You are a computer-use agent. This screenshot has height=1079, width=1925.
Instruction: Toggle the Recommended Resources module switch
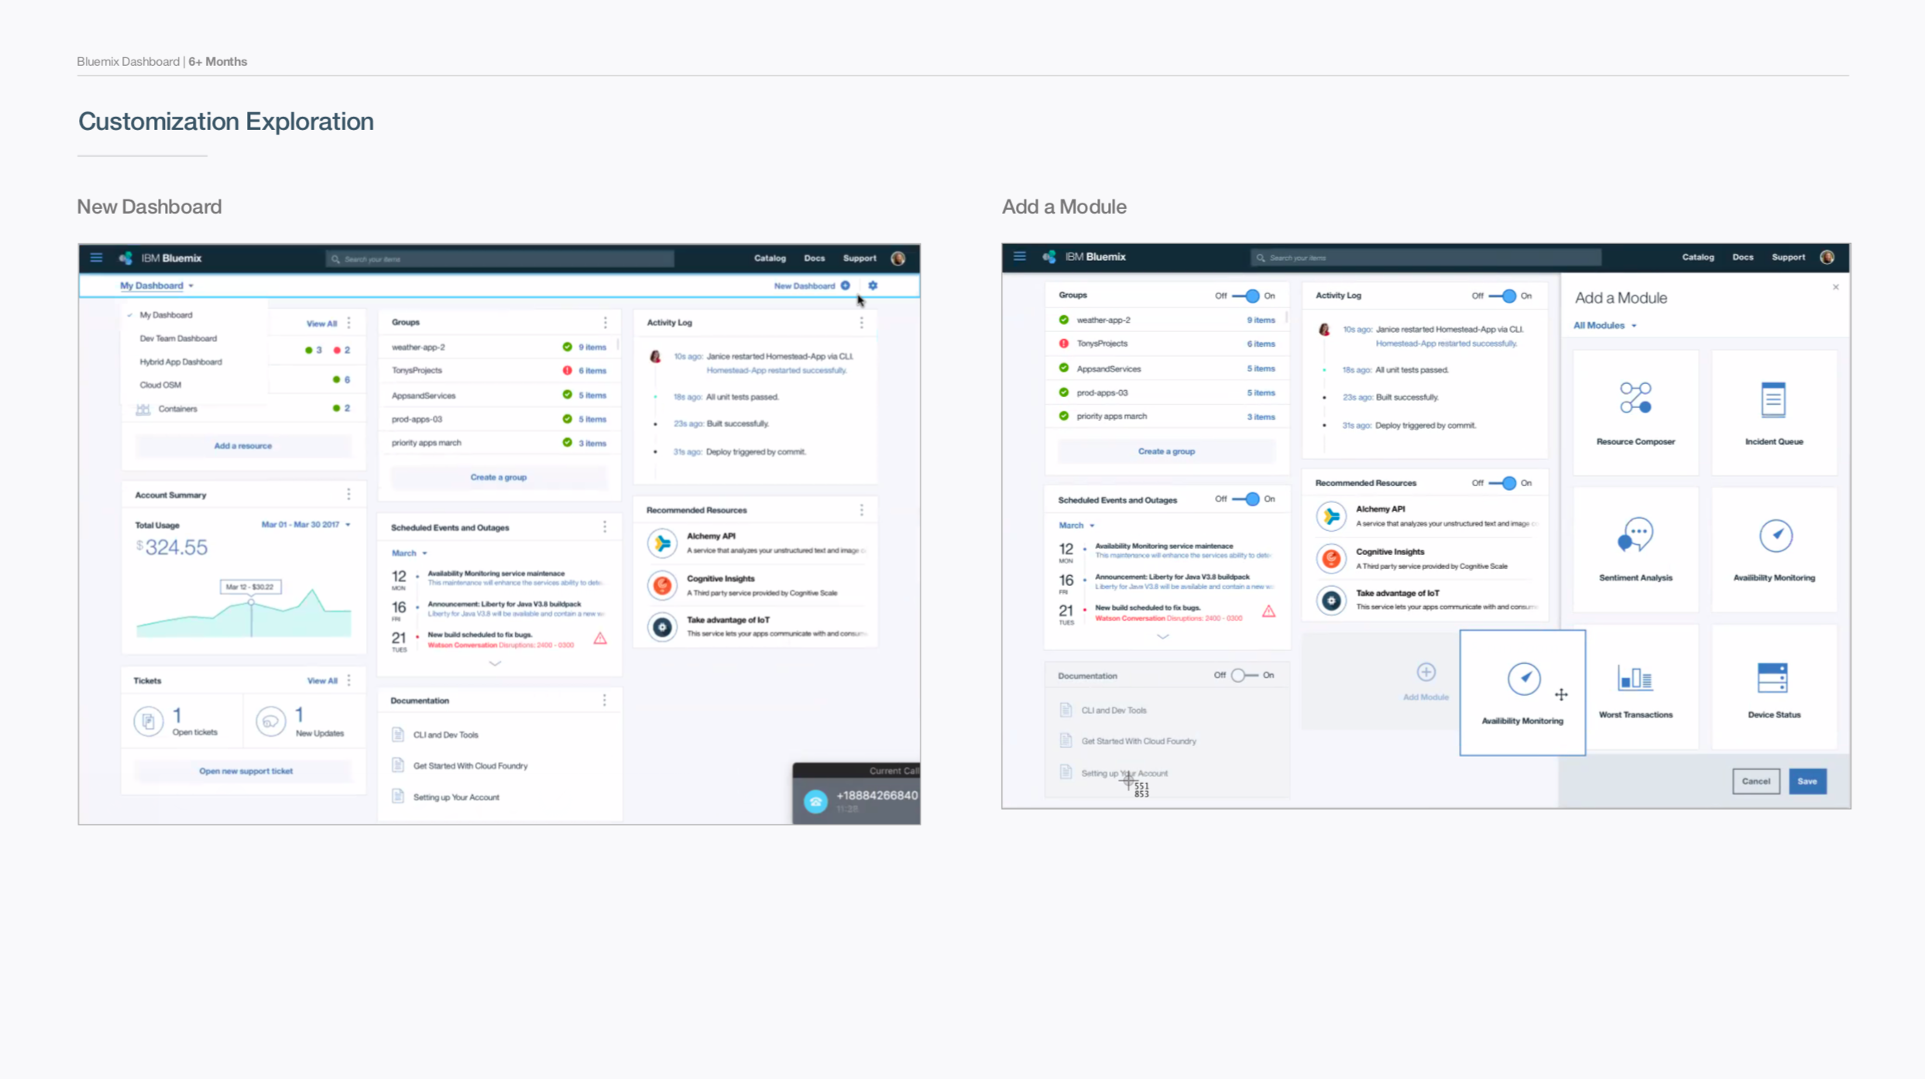tap(1502, 483)
